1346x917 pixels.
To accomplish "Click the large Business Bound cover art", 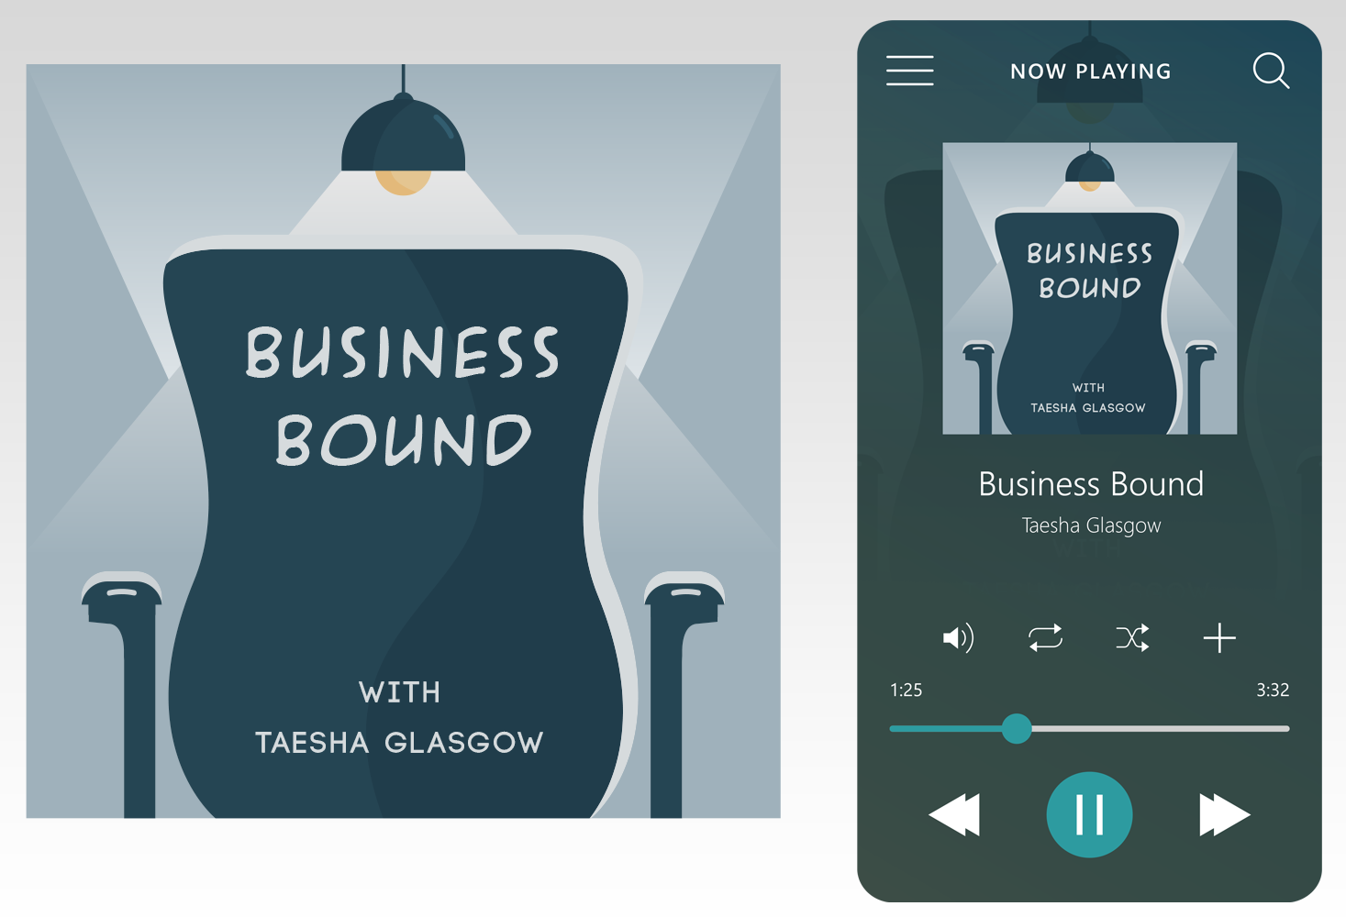I will (x=403, y=441).
